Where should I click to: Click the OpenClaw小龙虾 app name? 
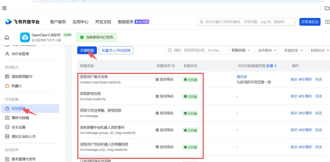(46, 35)
